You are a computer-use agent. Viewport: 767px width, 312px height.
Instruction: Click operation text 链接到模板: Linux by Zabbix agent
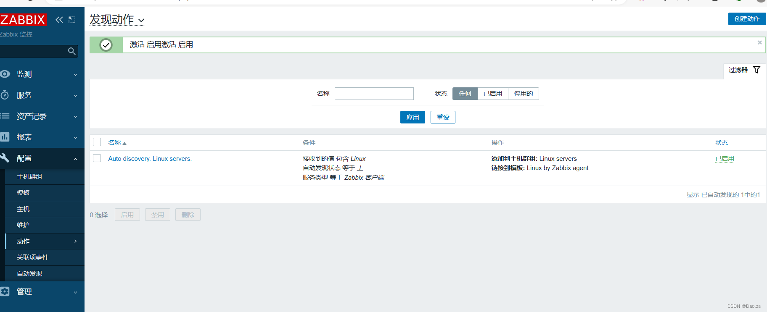click(540, 168)
